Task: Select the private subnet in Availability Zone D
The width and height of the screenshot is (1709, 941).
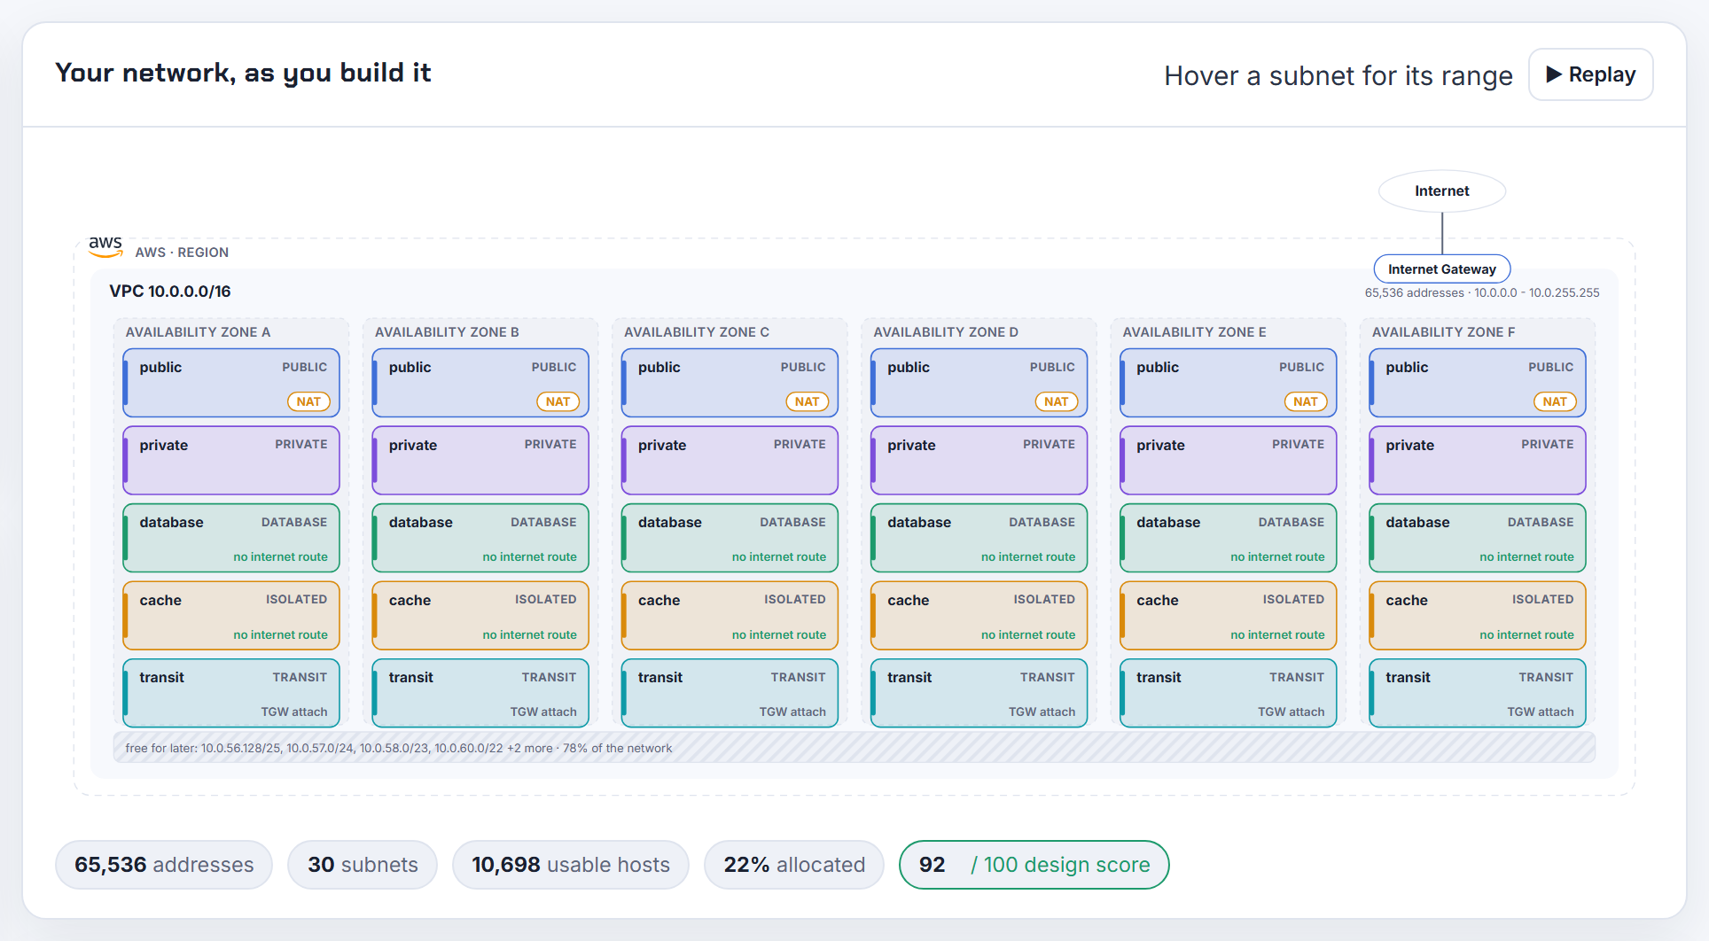Action: pos(979,460)
